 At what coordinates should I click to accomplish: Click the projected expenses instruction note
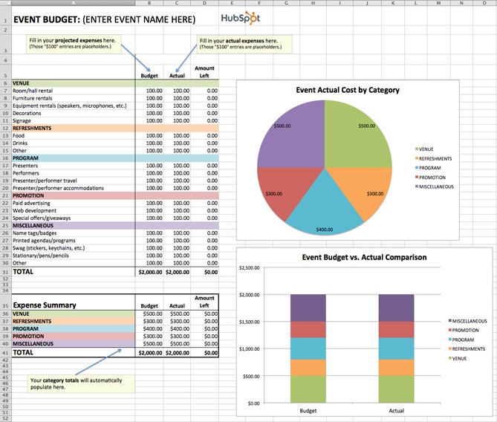click(x=73, y=42)
